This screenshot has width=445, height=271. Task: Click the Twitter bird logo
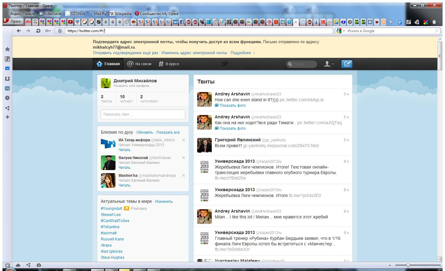coord(225,64)
